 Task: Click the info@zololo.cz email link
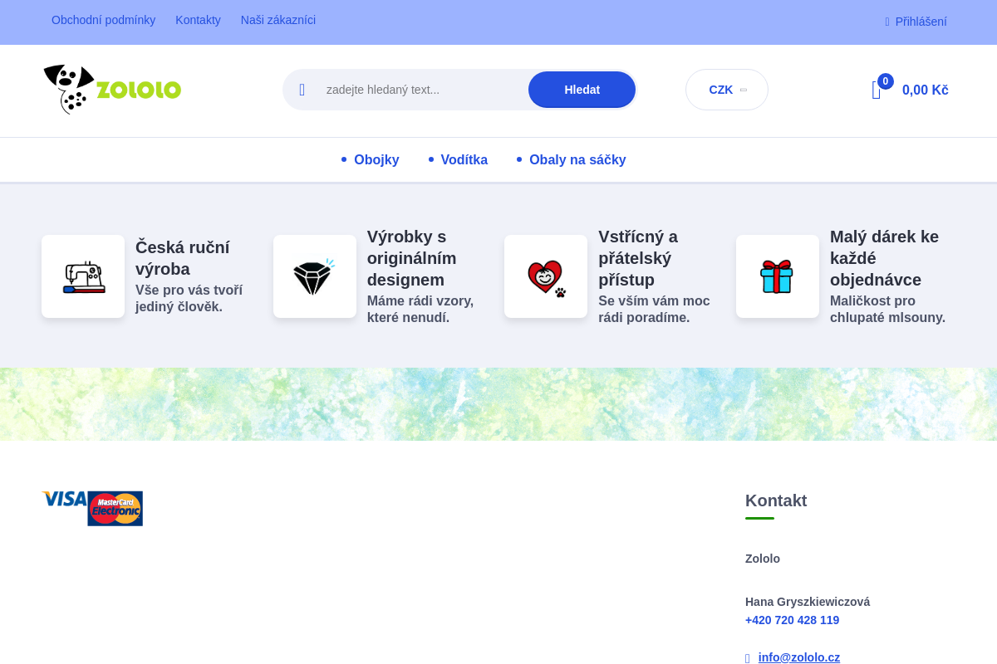pos(798,657)
